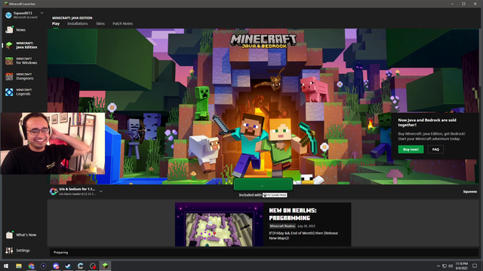
Task: Open Chrome from the taskbar
Action: [31, 266]
